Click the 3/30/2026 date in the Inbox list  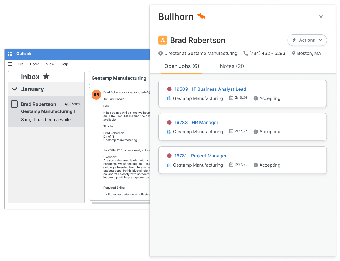(73, 104)
